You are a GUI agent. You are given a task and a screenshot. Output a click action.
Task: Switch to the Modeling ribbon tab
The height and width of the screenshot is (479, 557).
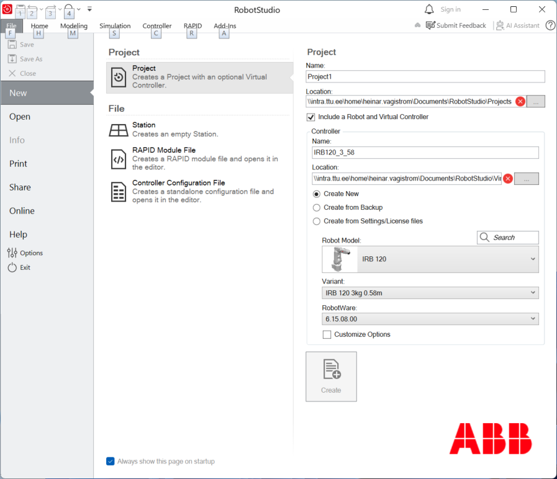(x=74, y=26)
